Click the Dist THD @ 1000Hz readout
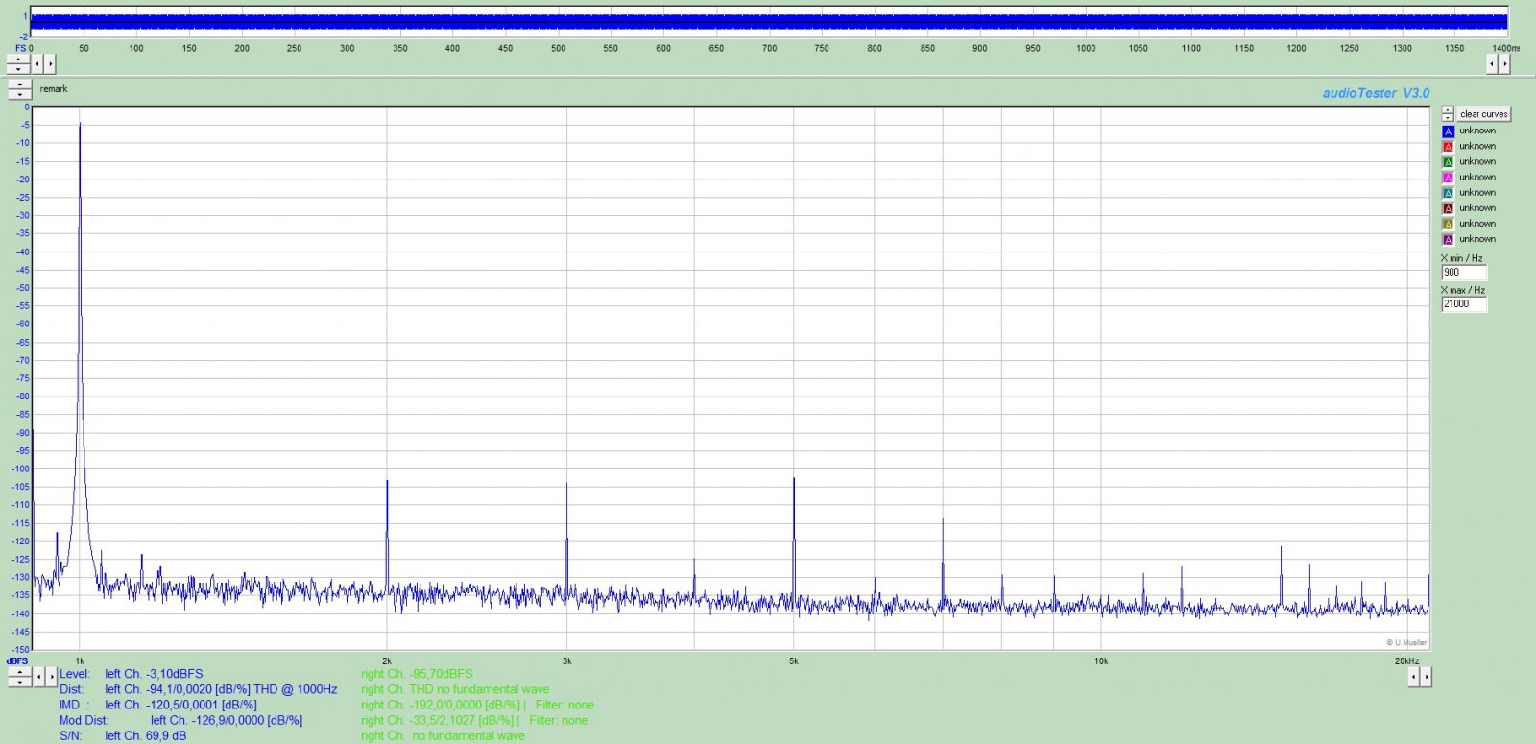The height and width of the screenshot is (744, 1536). click(x=198, y=689)
